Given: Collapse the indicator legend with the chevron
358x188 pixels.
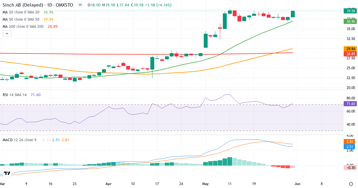Looking at the screenshot, I should [7, 34].
